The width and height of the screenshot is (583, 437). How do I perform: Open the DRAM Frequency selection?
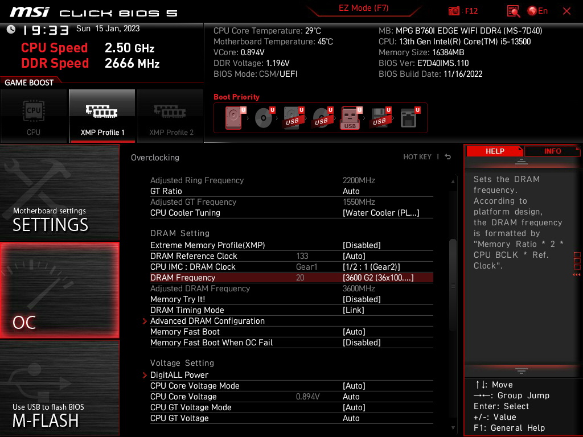pyautogui.click(x=291, y=278)
